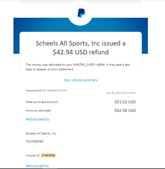The width and height of the screenshot is (165, 169).
Task: Open the Your refund summary heading
Action: (x=81, y=80)
